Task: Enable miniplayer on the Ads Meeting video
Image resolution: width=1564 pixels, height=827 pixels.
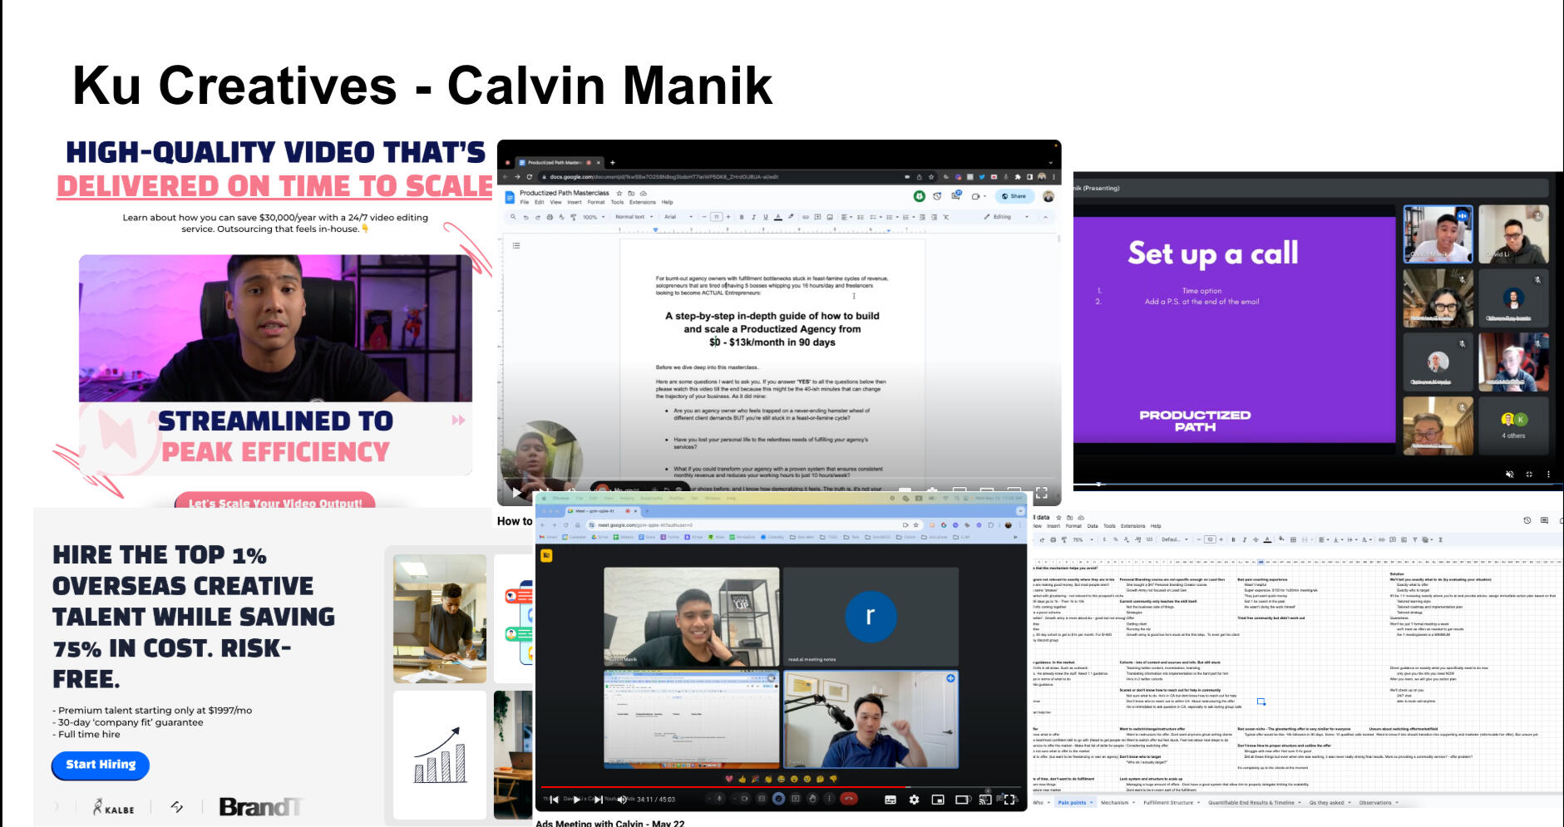Action: [x=938, y=800]
